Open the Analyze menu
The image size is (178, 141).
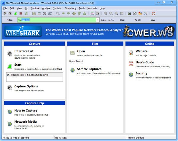[x=46, y=8]
